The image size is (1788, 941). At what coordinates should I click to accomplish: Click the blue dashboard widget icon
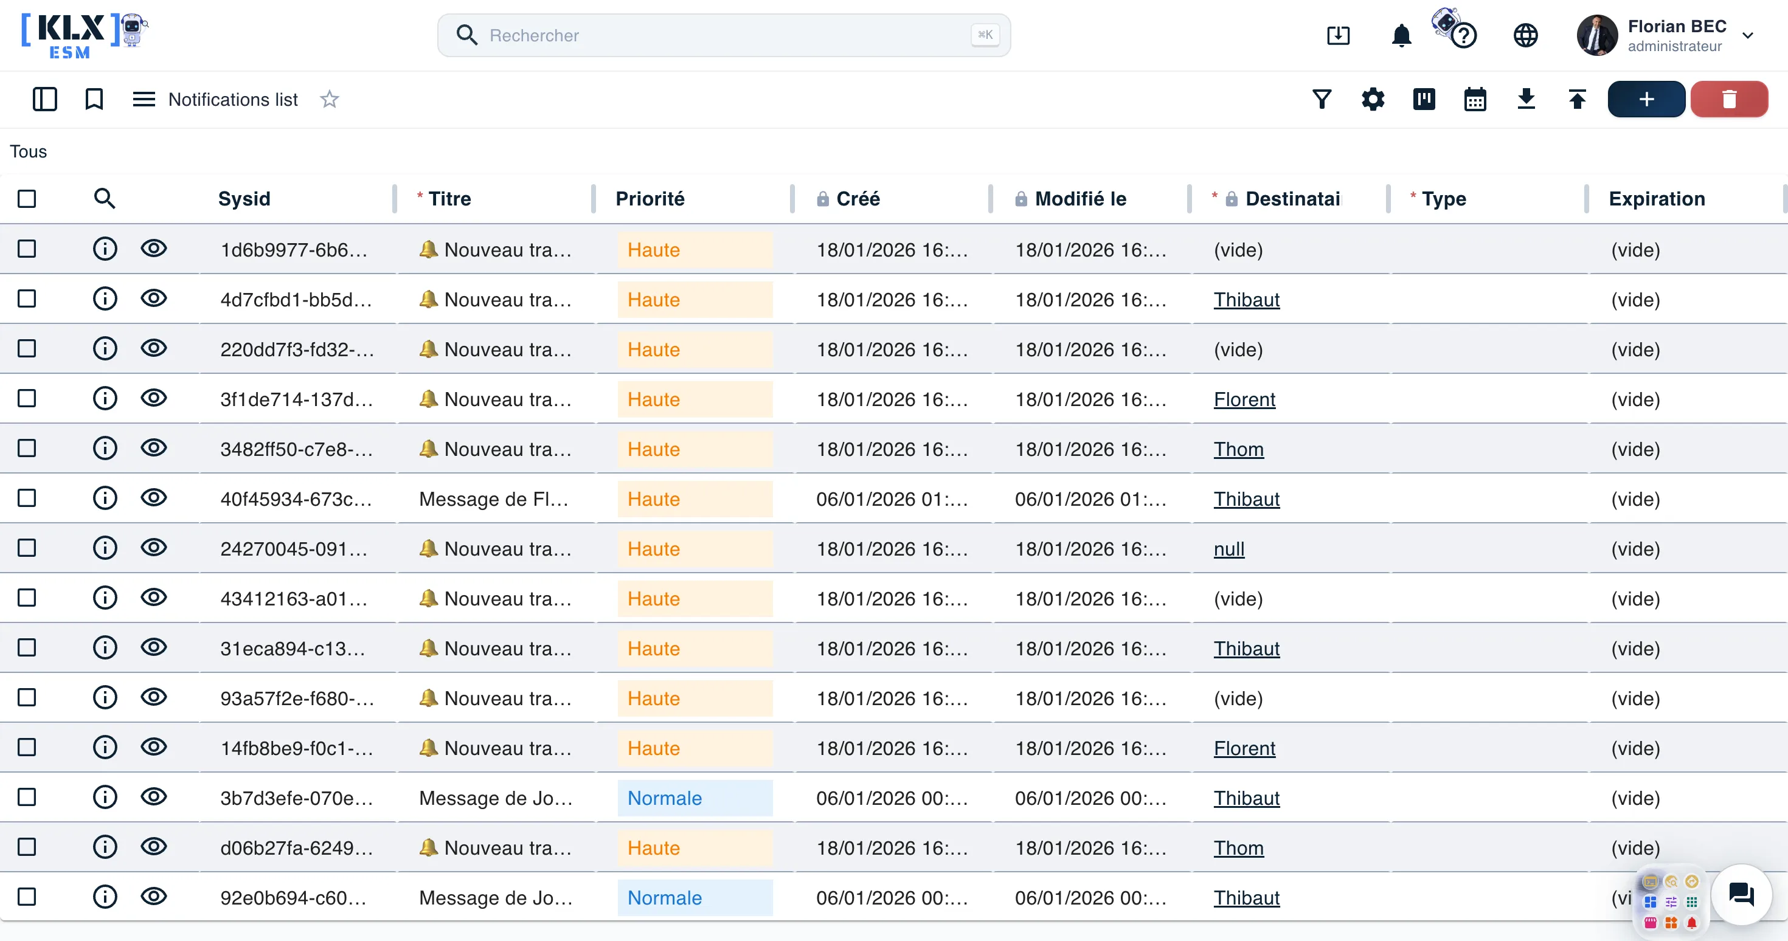[x=1651, y=902]
